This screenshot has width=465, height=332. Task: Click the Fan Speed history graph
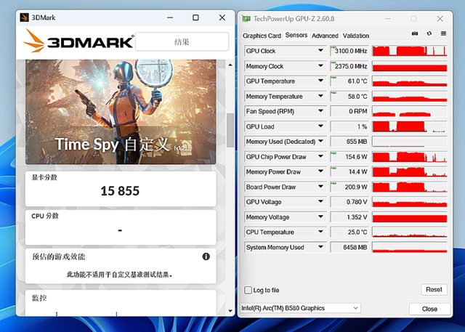[410, 111]
